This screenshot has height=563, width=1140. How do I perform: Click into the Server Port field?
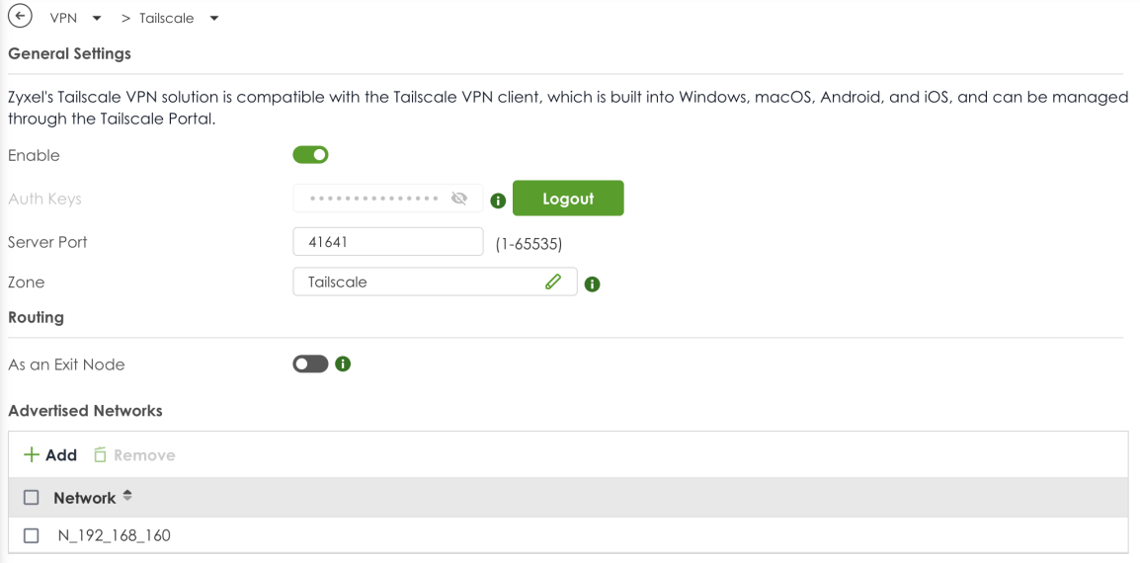[387, 242]
